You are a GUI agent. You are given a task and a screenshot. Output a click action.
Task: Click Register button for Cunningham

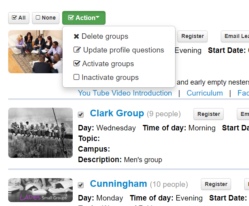click(216, 184)
